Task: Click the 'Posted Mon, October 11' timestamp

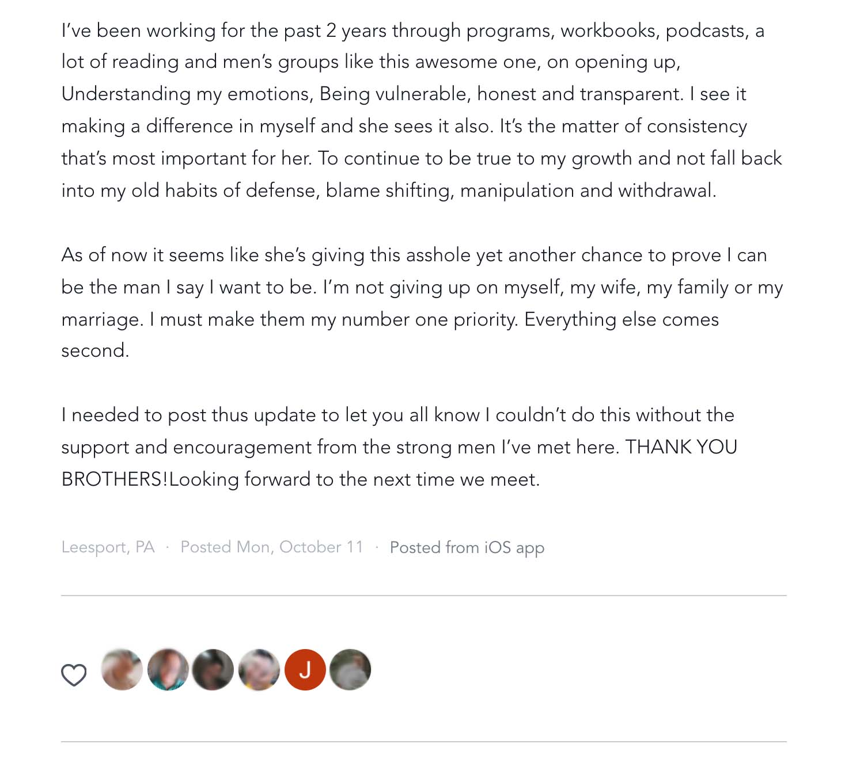Action: tap(272, 547)
